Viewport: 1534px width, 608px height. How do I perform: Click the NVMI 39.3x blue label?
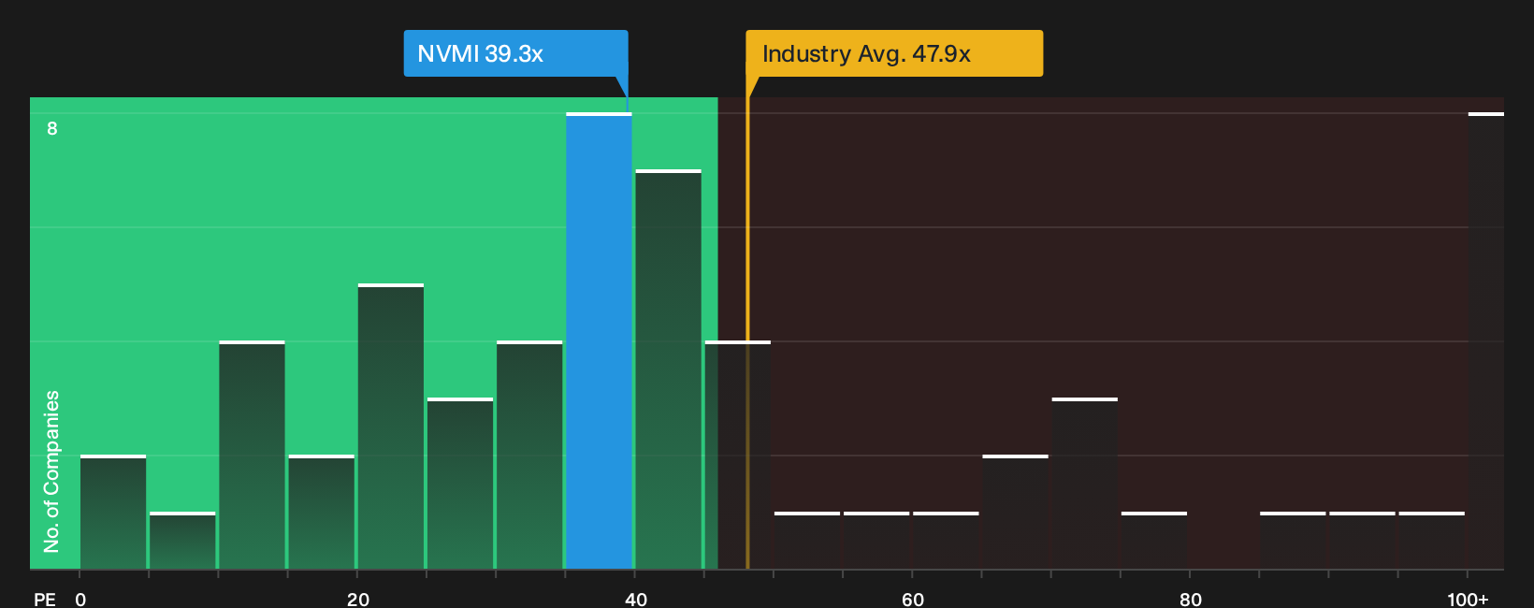(x=515, y=53)
